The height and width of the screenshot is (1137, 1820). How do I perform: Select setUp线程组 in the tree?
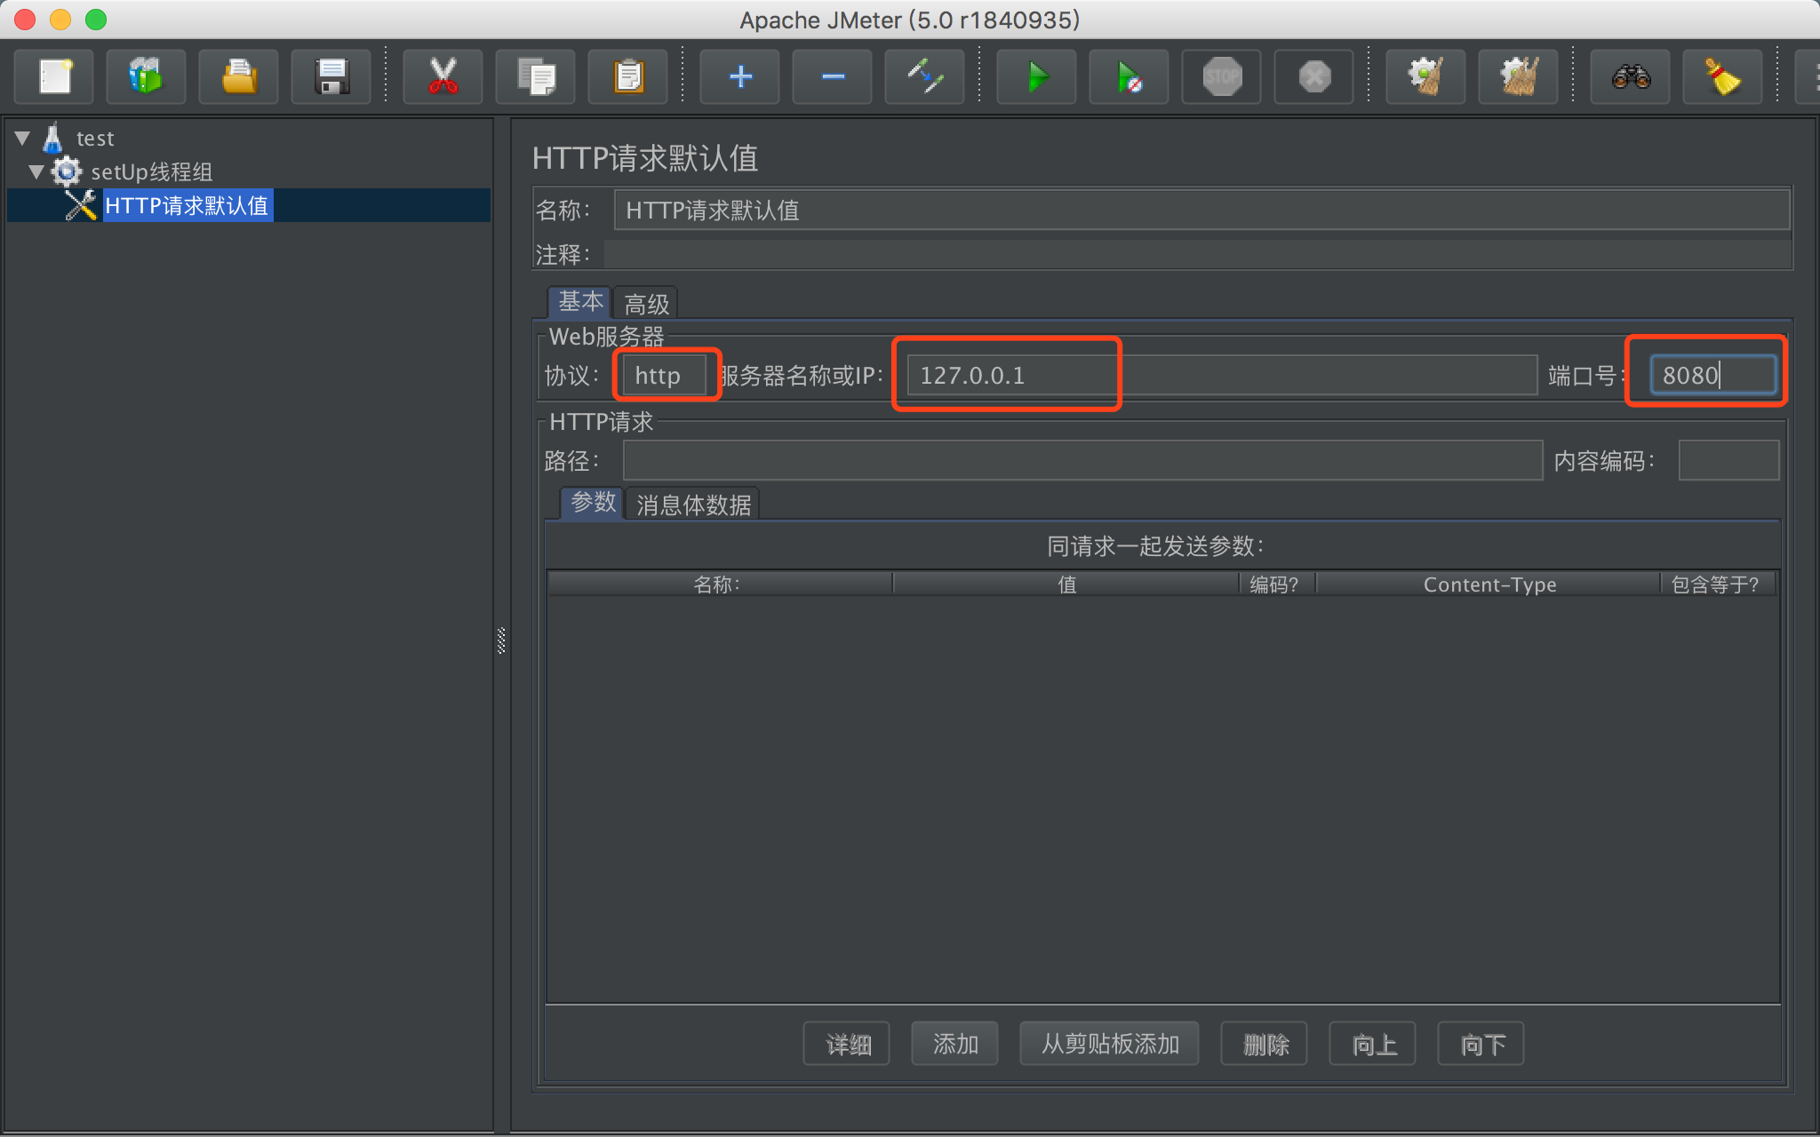[x=151, y=171]
